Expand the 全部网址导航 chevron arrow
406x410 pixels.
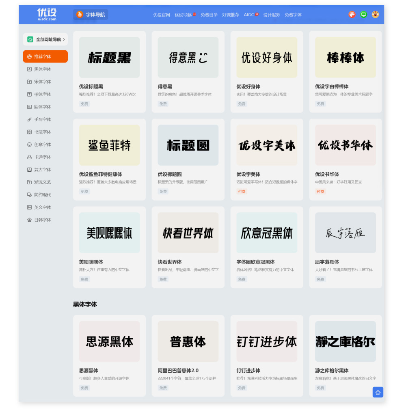[x=64, y=39]
